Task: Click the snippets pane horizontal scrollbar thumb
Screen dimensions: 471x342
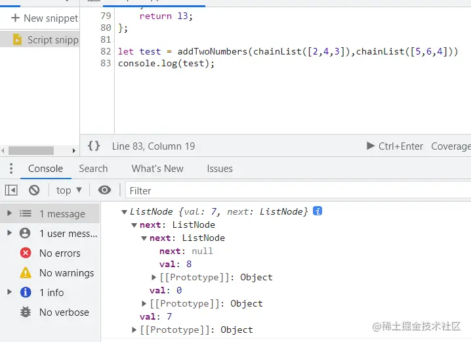Action: click(31, 150)
